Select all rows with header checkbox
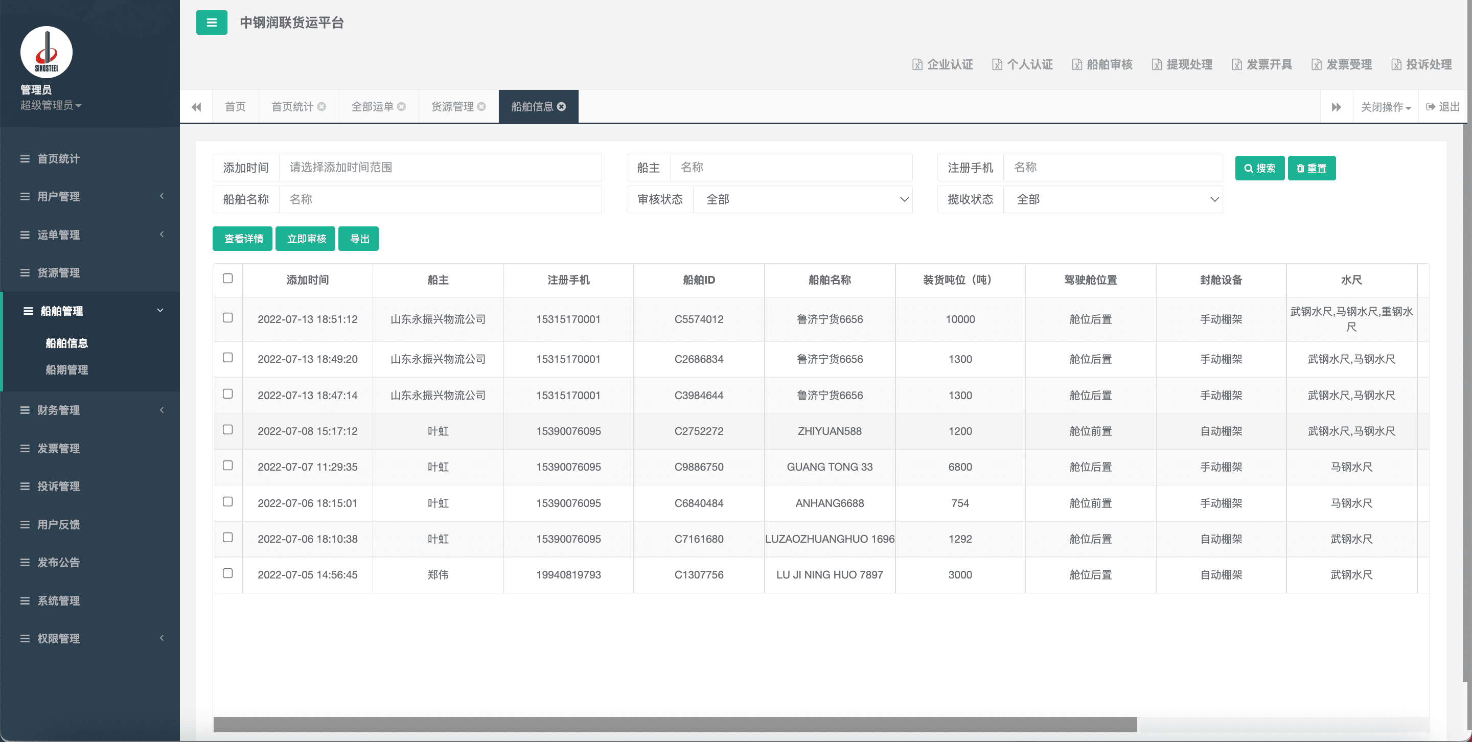Image resolution: width=1472 pixels, height=742 pixels. coord(227,279)
